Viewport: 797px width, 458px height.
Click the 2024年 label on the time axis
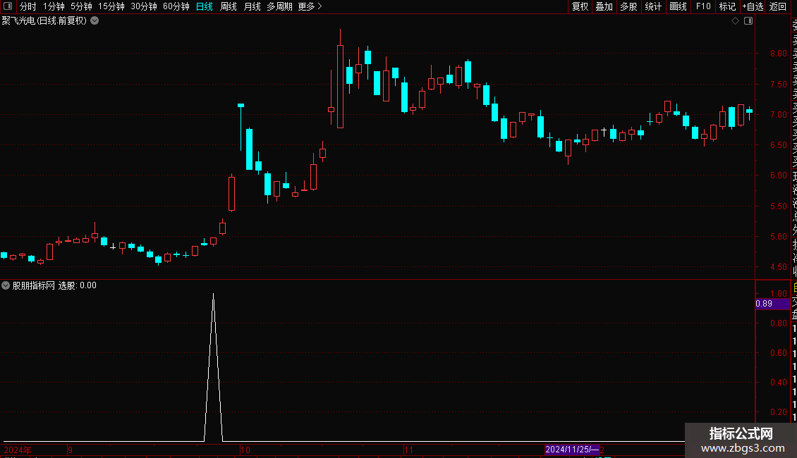[18, 450]
